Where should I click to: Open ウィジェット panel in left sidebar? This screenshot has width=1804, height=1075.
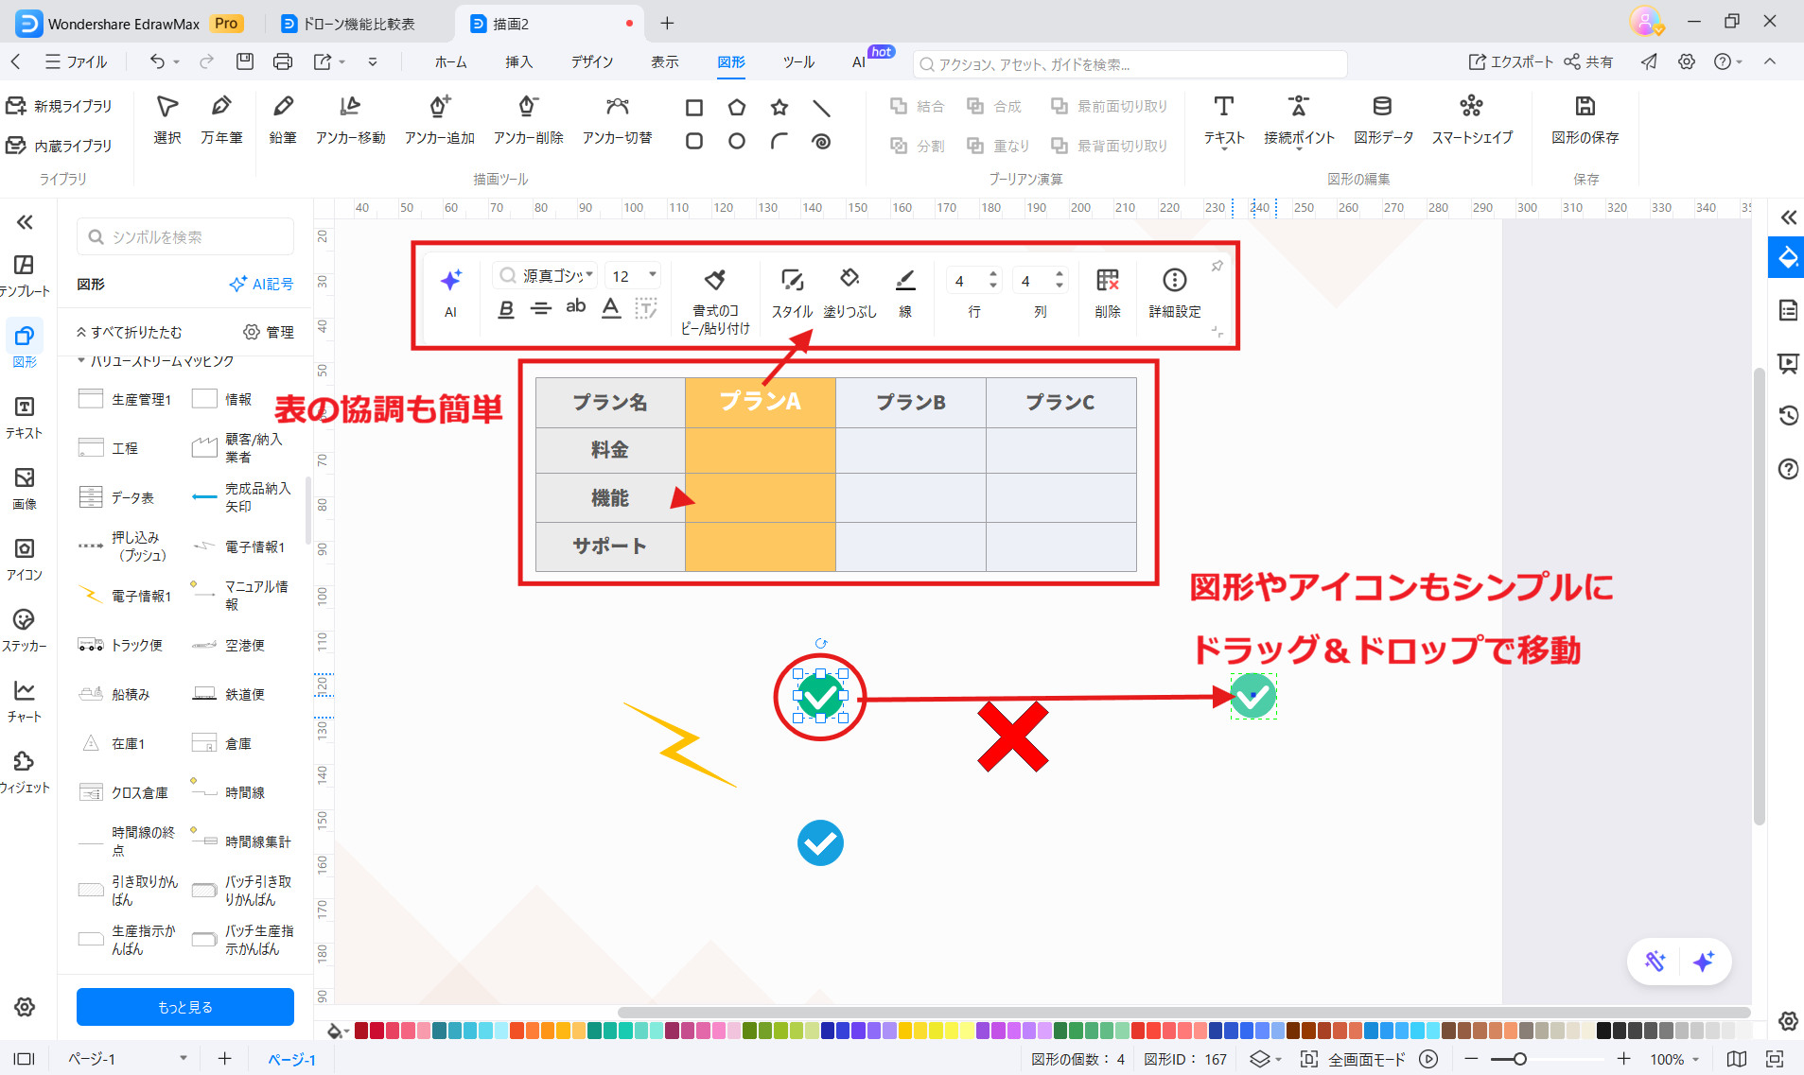[25, 772]
